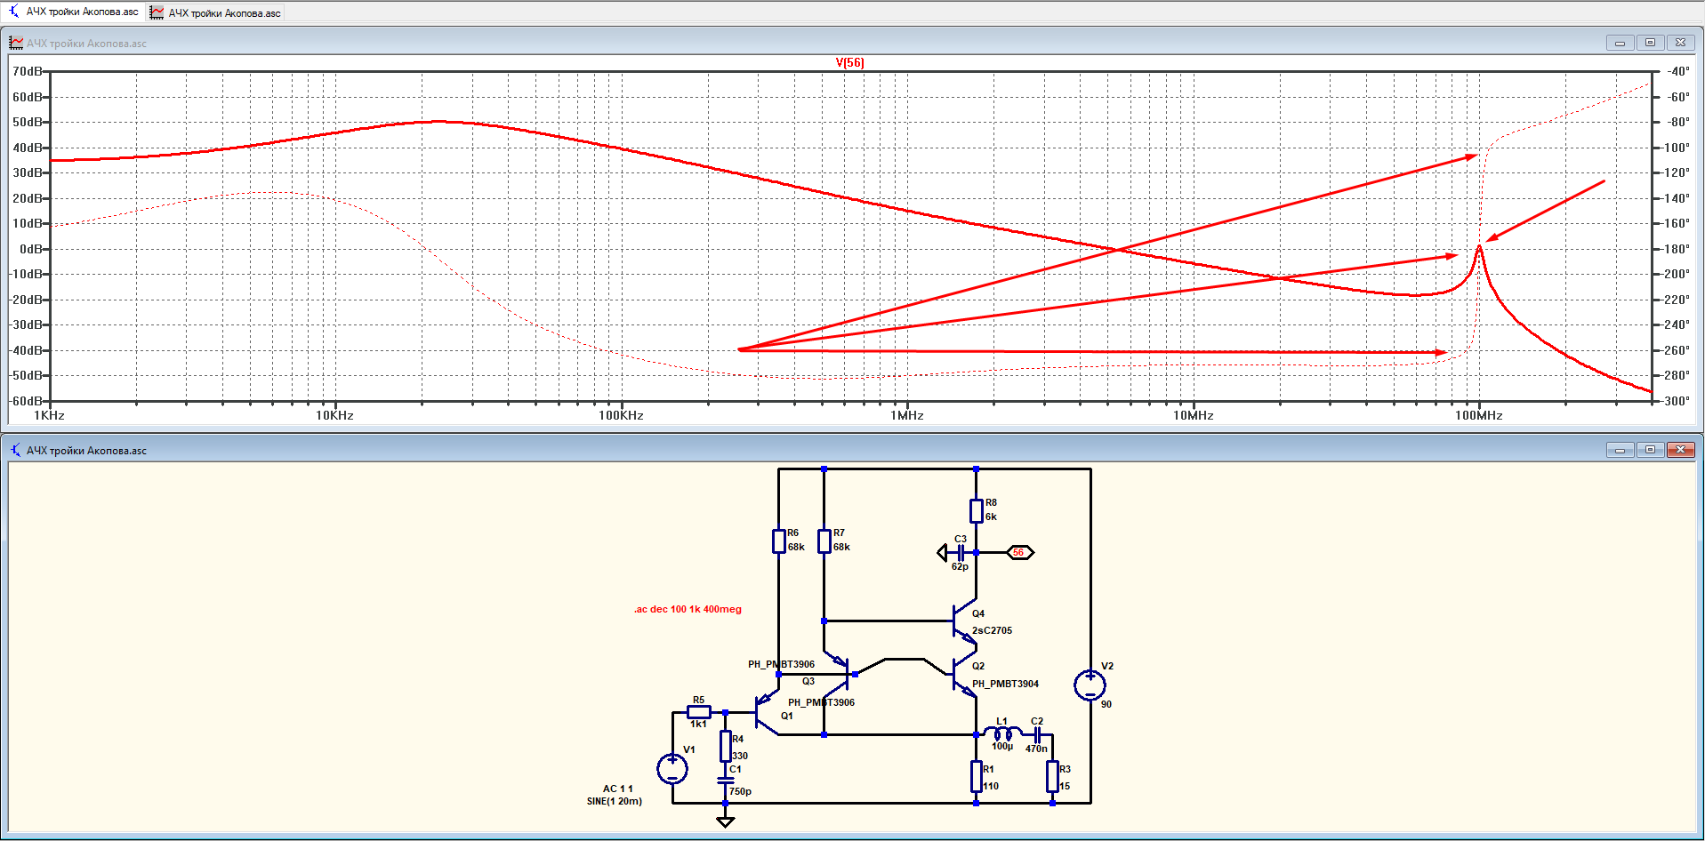
Task: Restore the schematic window size
Action: point(1650,450)
